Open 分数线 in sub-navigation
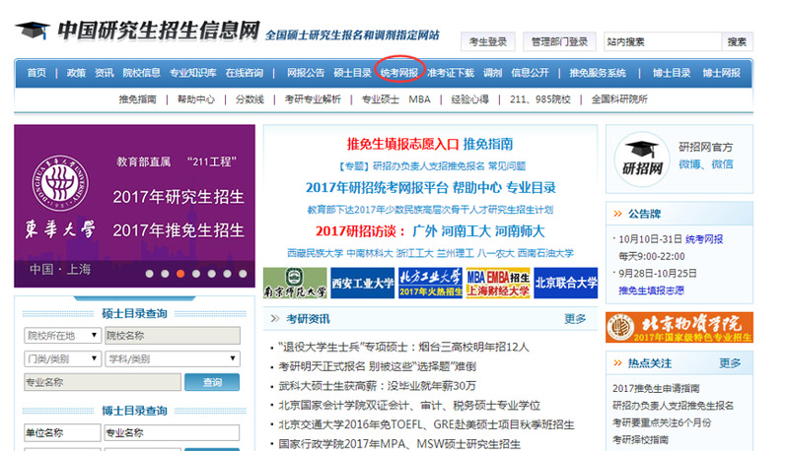 coord(250,99)
